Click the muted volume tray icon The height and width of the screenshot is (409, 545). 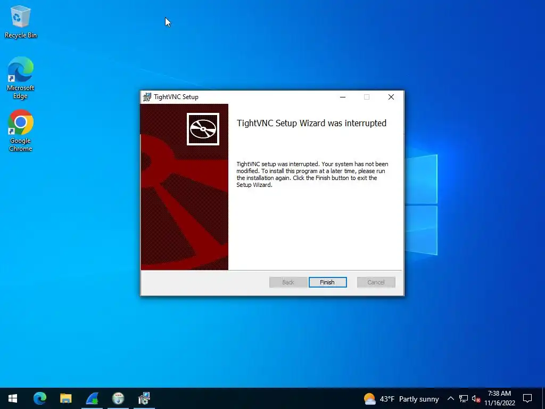pyautogui.click(x=476, y=398)
